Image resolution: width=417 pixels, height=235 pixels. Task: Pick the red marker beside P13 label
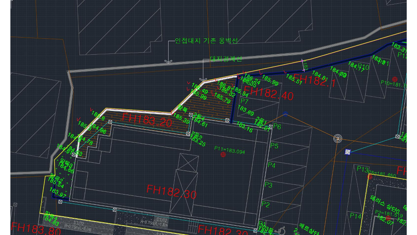tap(370, 176)
